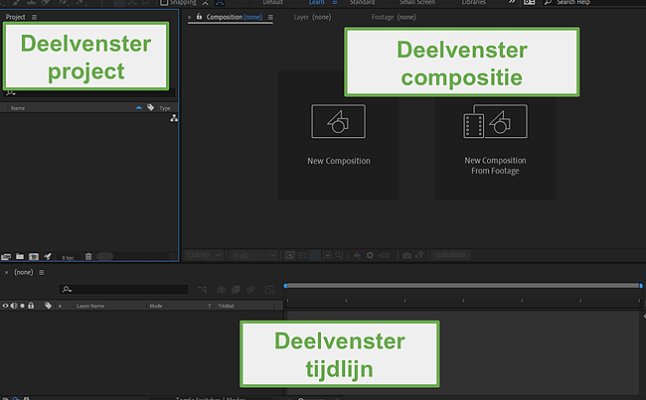Screen dimensions: 646x400
Task: Switch to the Layer (none) tab
Action: 312,17
